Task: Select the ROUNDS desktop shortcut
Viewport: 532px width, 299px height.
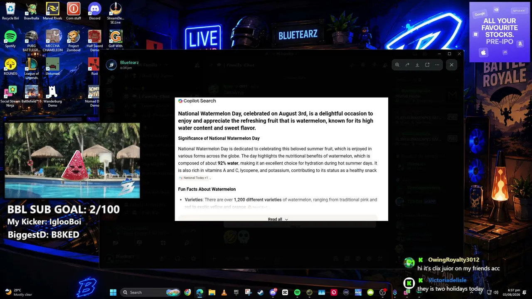Action: (x=10, y=67)
